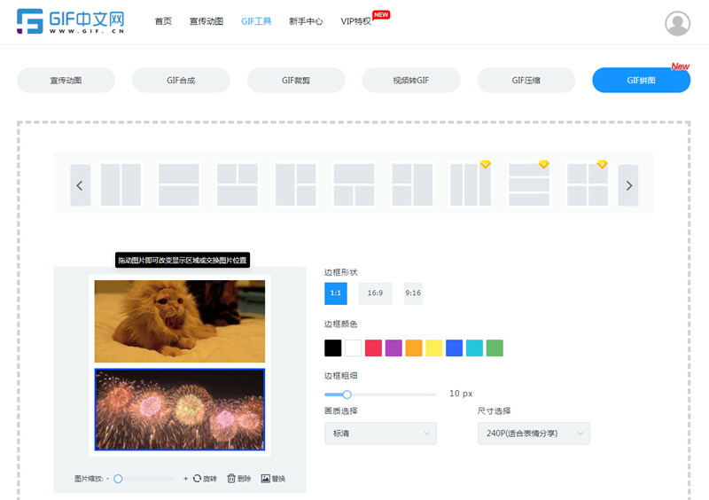Select the 16:9 border shape option

(375, 293)
